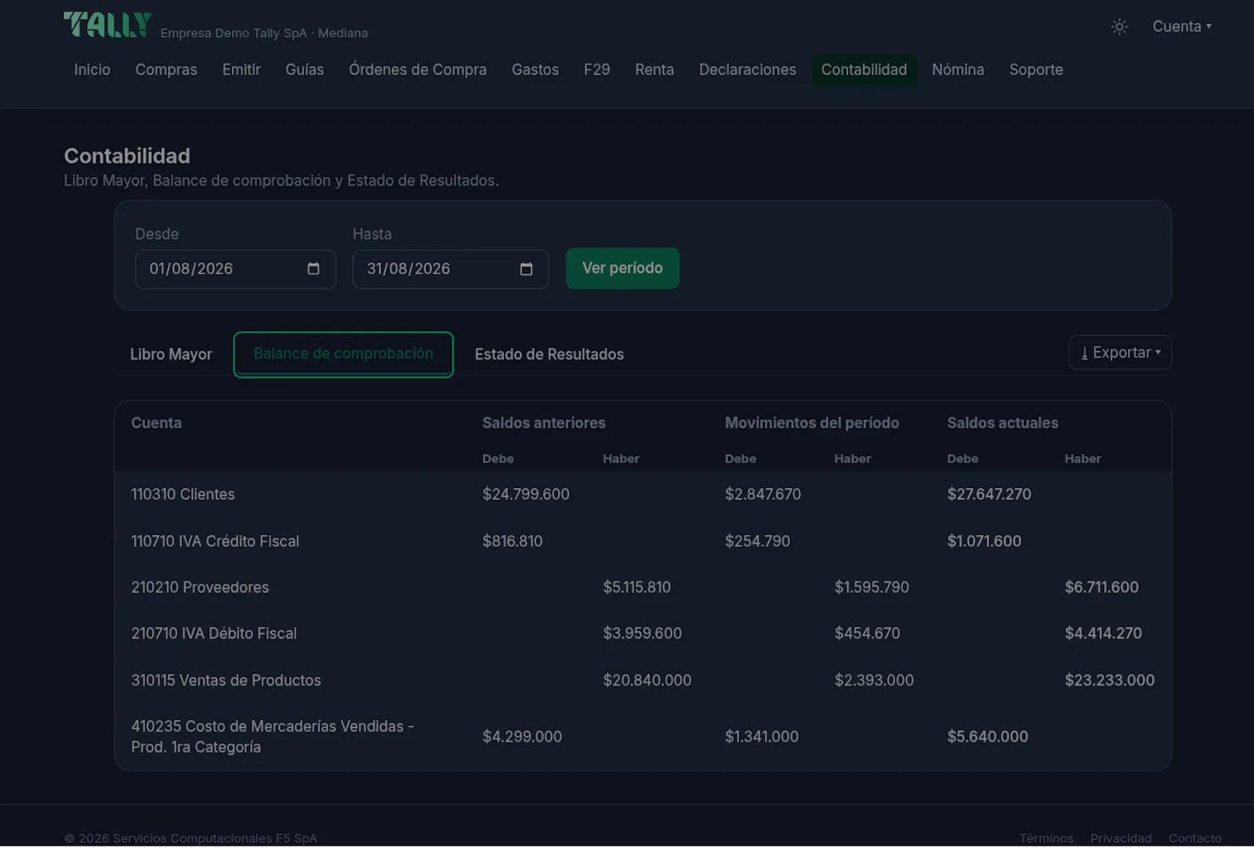Open Declaraciones section

pos(748,70)
